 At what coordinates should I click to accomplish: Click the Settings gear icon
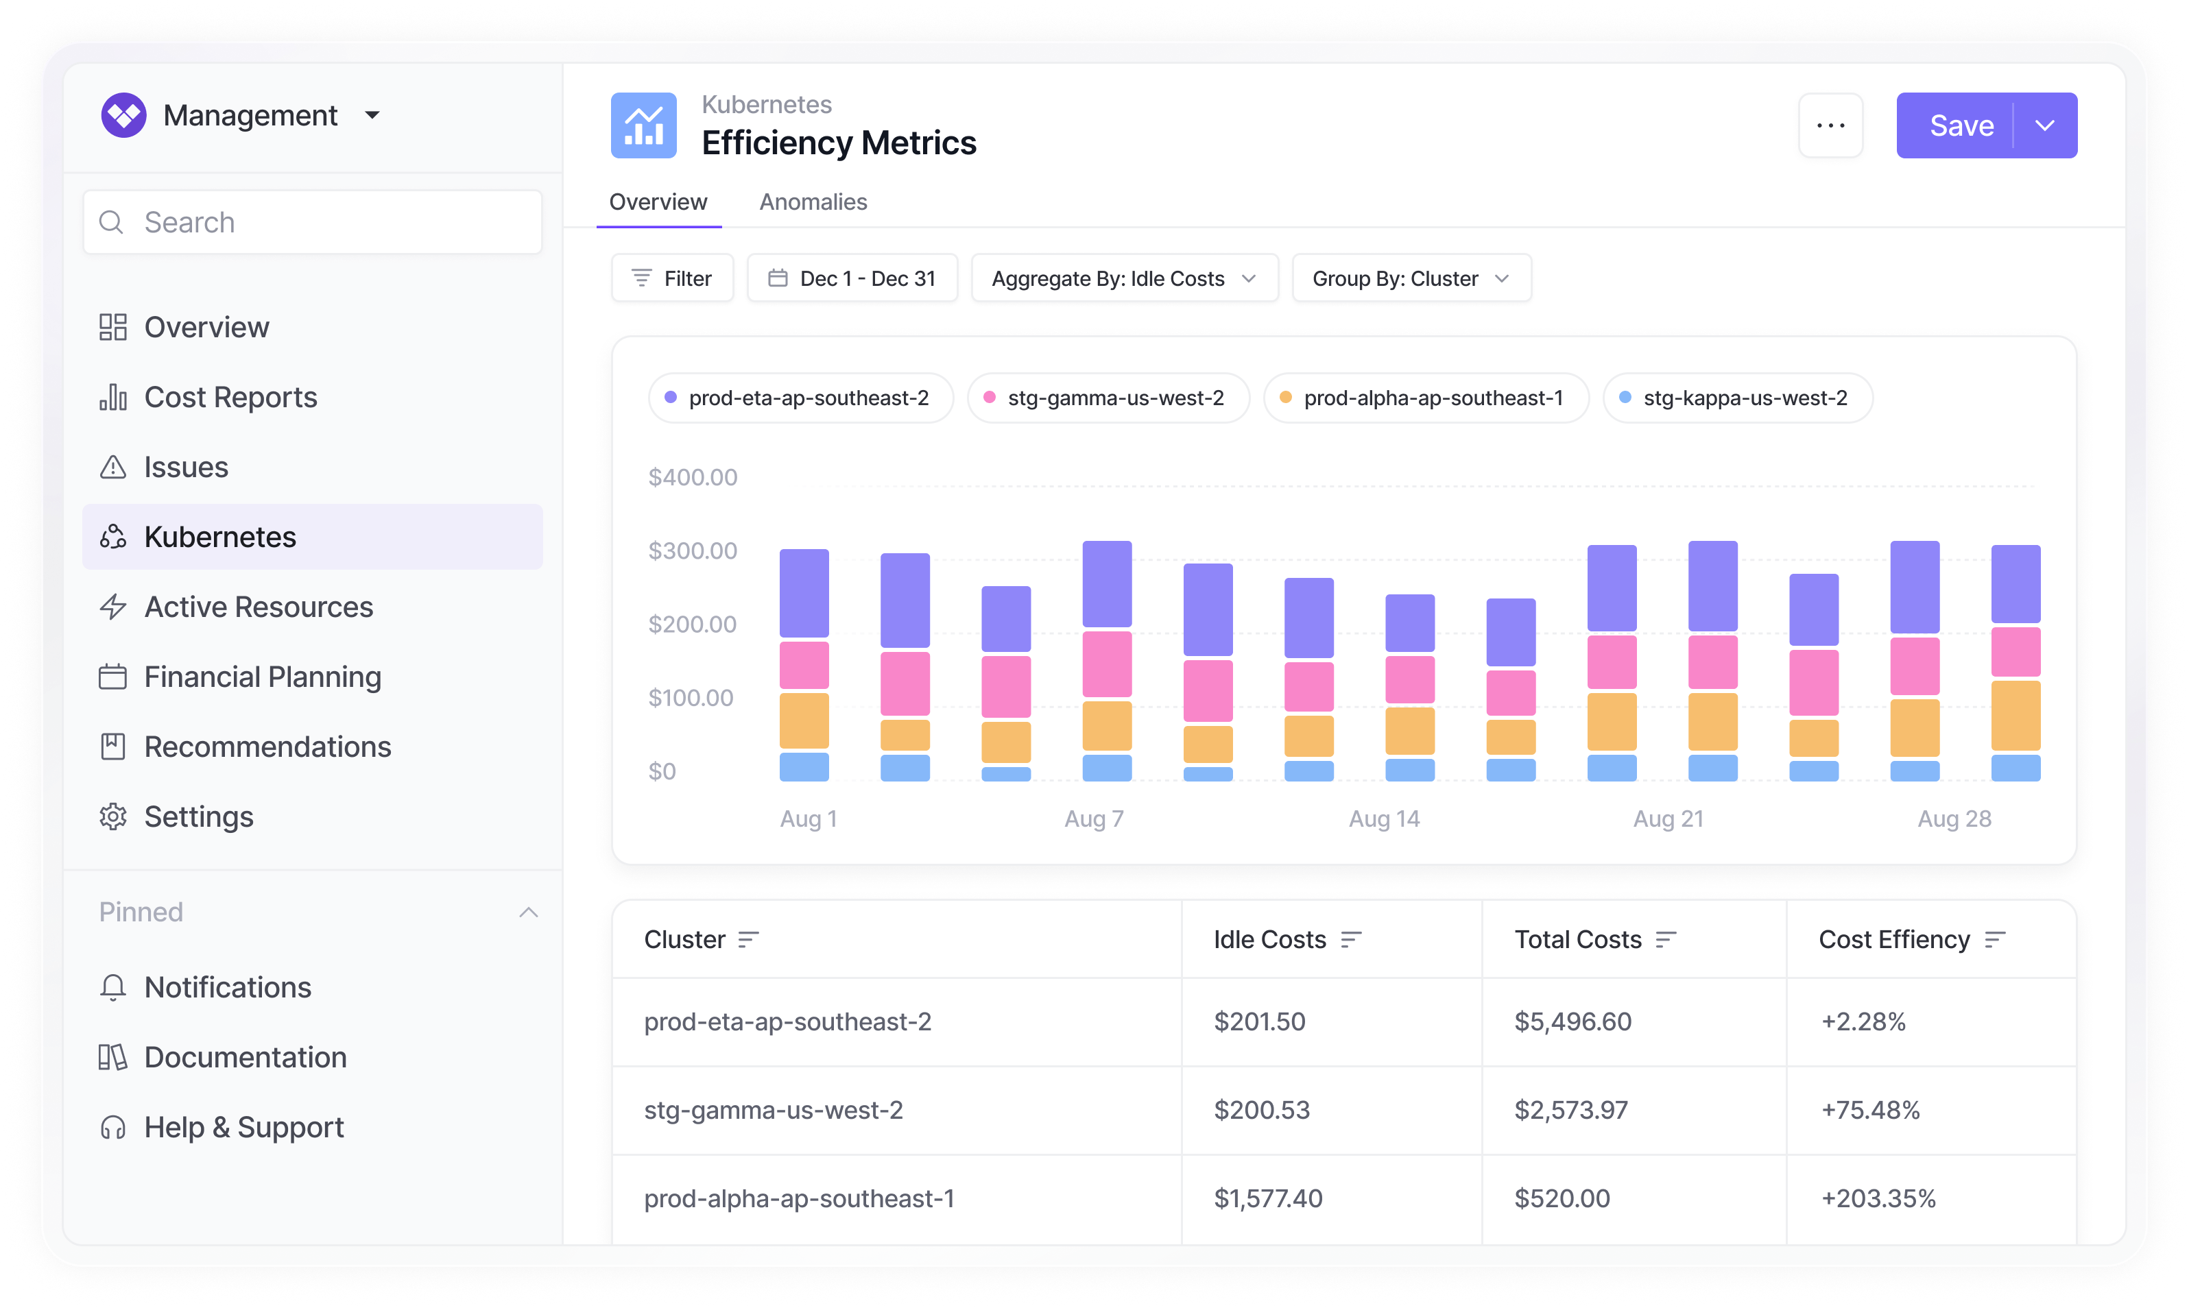point(113,817)
